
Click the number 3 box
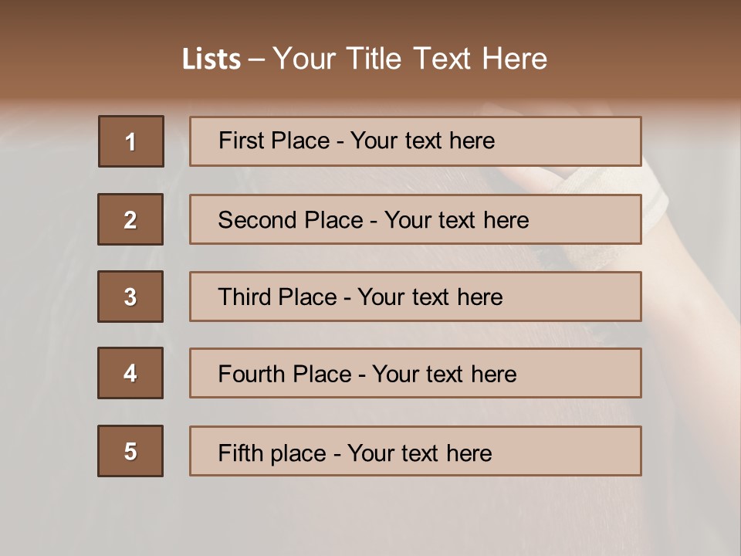[130, 297]
